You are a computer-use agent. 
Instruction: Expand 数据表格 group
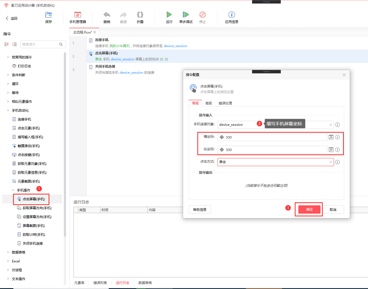point(8,252)
